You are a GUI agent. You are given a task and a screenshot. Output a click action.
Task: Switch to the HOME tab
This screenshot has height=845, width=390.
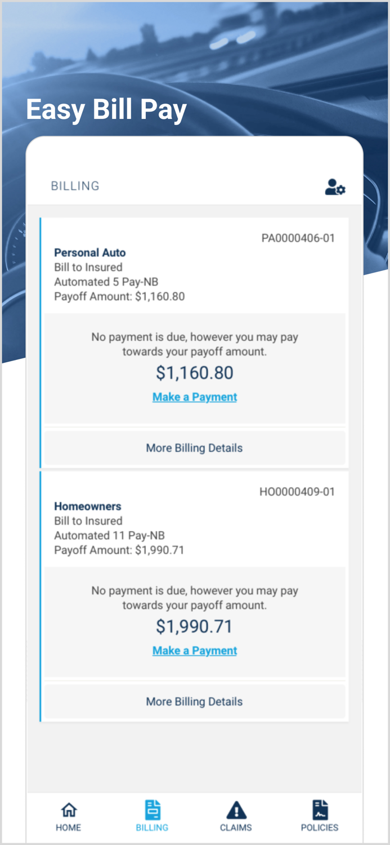coord(69,816)
